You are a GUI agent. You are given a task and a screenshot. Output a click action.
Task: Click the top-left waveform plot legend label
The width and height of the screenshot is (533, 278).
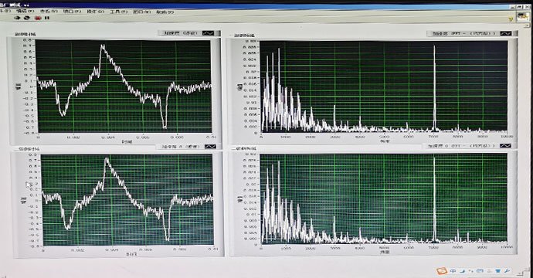(181, 33)
